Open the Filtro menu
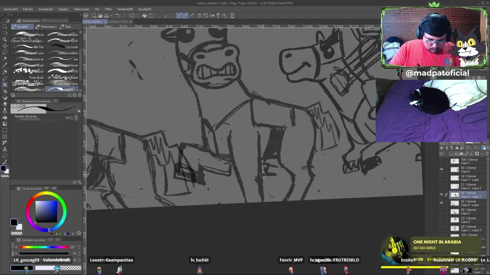Image resolution: width=490 pixels, height=275 pixels. 108,9
